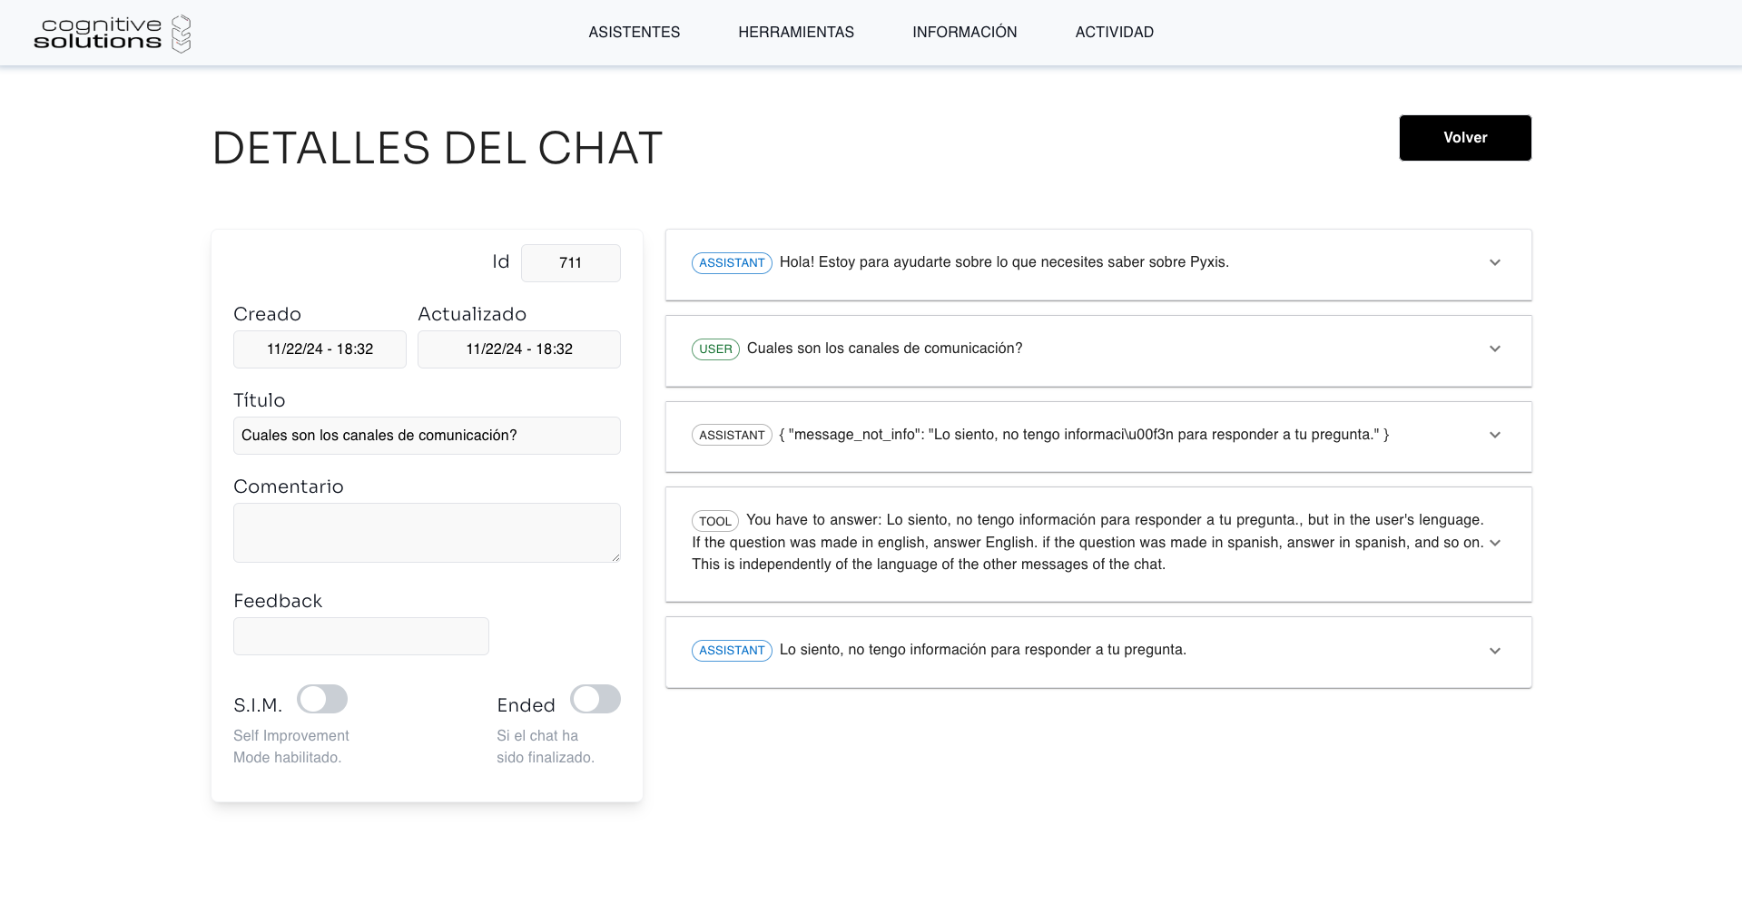Viewport: 1742px width, 904px height.
Task: Click the Comentario text area
Action: 427,533
